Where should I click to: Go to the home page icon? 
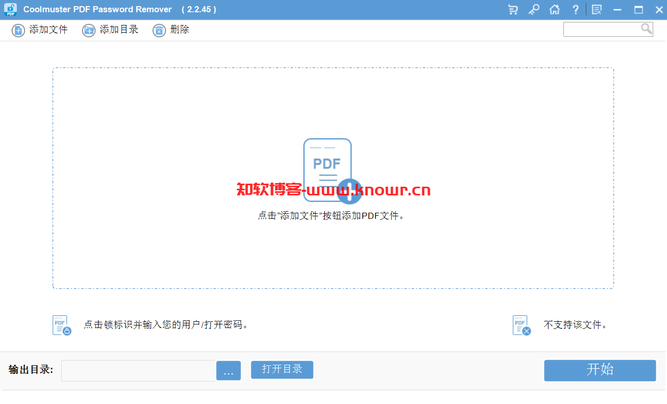(555, 10)
